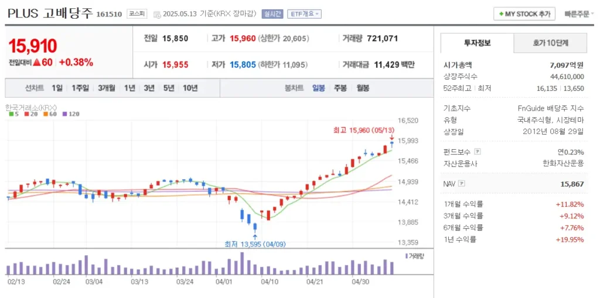600x298 pixels.
Task: Click the plus icon in MY STOCK 추가
Action: pos(501,14)
